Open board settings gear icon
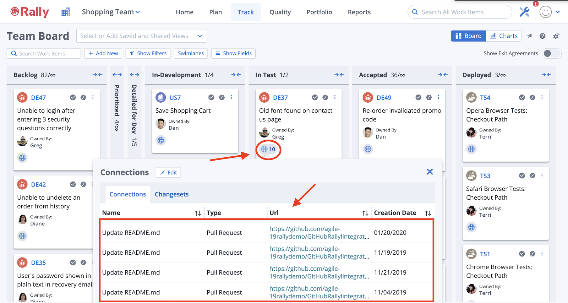 pos(556,36)
